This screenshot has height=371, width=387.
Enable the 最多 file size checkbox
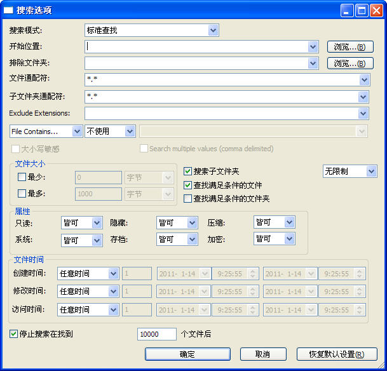point(22,194)
